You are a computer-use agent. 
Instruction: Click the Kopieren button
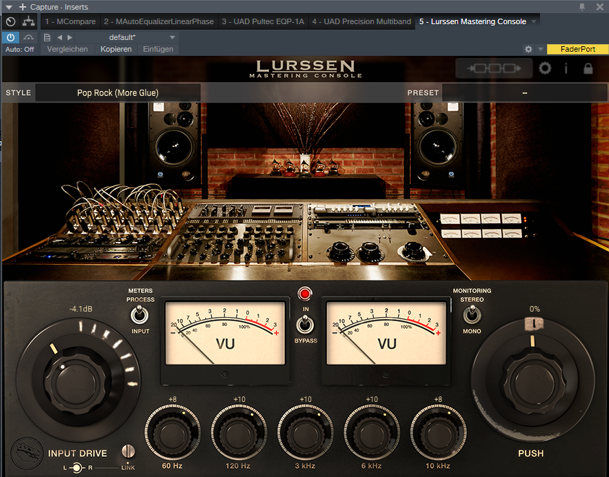(x=116, y=50)
